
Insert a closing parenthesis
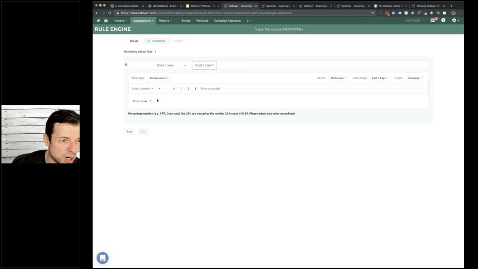(x=195, y=89)
